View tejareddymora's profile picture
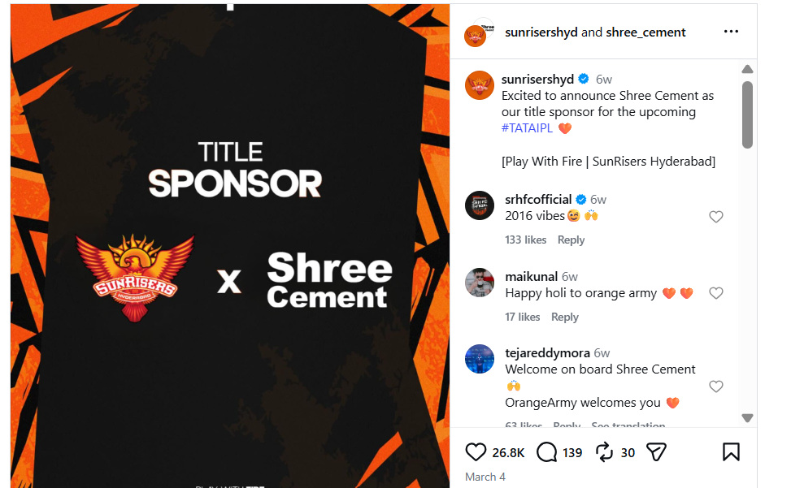 [480, 359]
